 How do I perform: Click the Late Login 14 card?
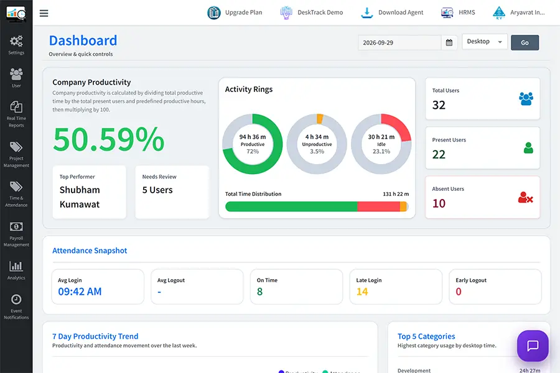click(396, 287)
